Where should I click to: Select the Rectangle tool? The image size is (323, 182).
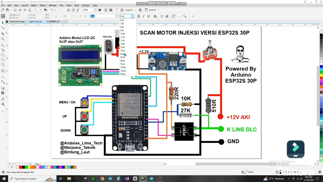coord(3,55)
